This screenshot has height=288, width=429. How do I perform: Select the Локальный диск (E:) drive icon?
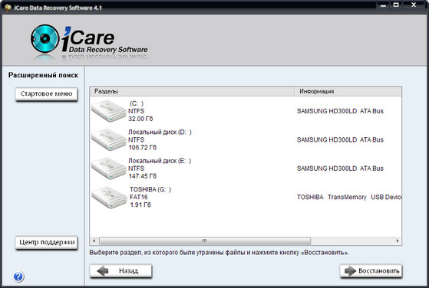[x=109, y=169]
